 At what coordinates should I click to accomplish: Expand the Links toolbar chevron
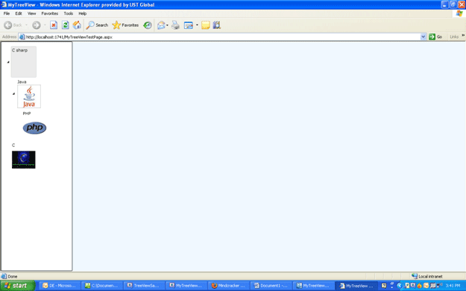(463, 36)
